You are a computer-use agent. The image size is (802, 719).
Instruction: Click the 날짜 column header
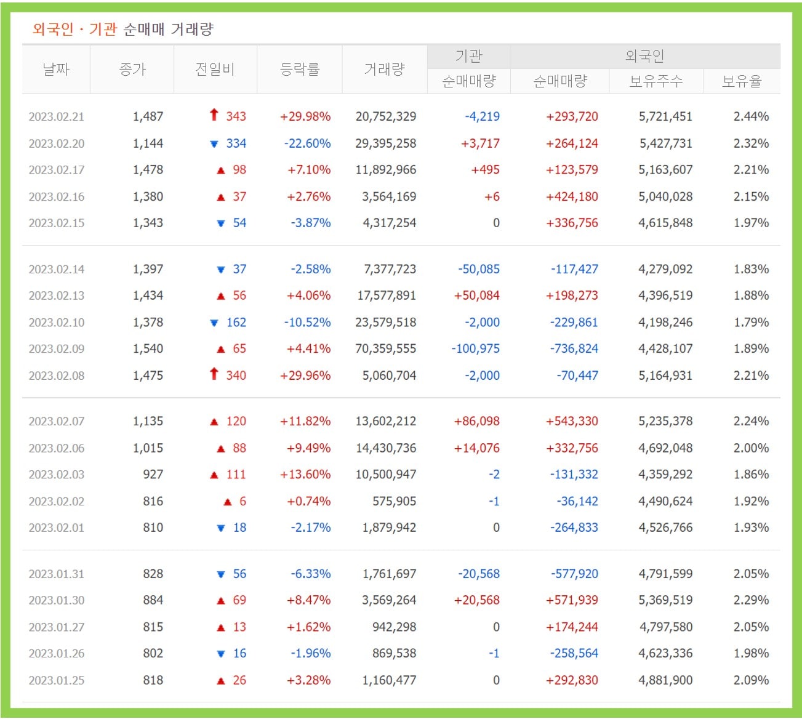point(55,69)
